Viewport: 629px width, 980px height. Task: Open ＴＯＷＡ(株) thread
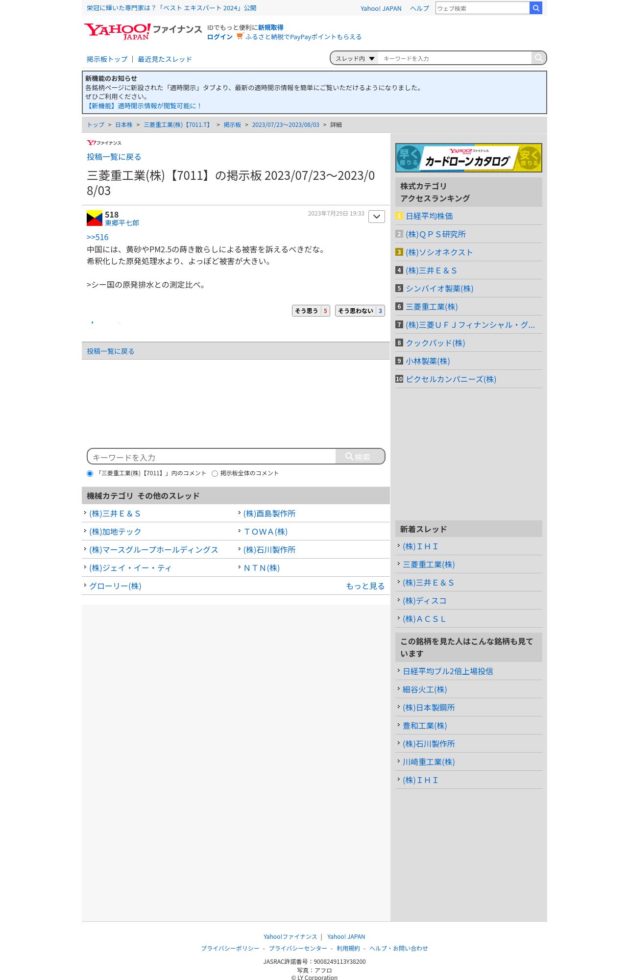(x=266, y=532)
